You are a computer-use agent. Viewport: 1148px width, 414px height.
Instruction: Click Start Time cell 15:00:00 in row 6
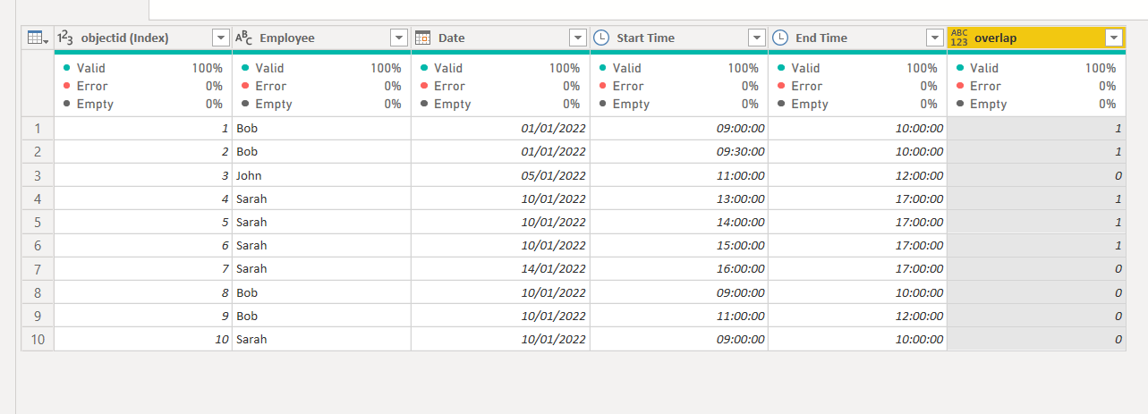click(679, 245)
